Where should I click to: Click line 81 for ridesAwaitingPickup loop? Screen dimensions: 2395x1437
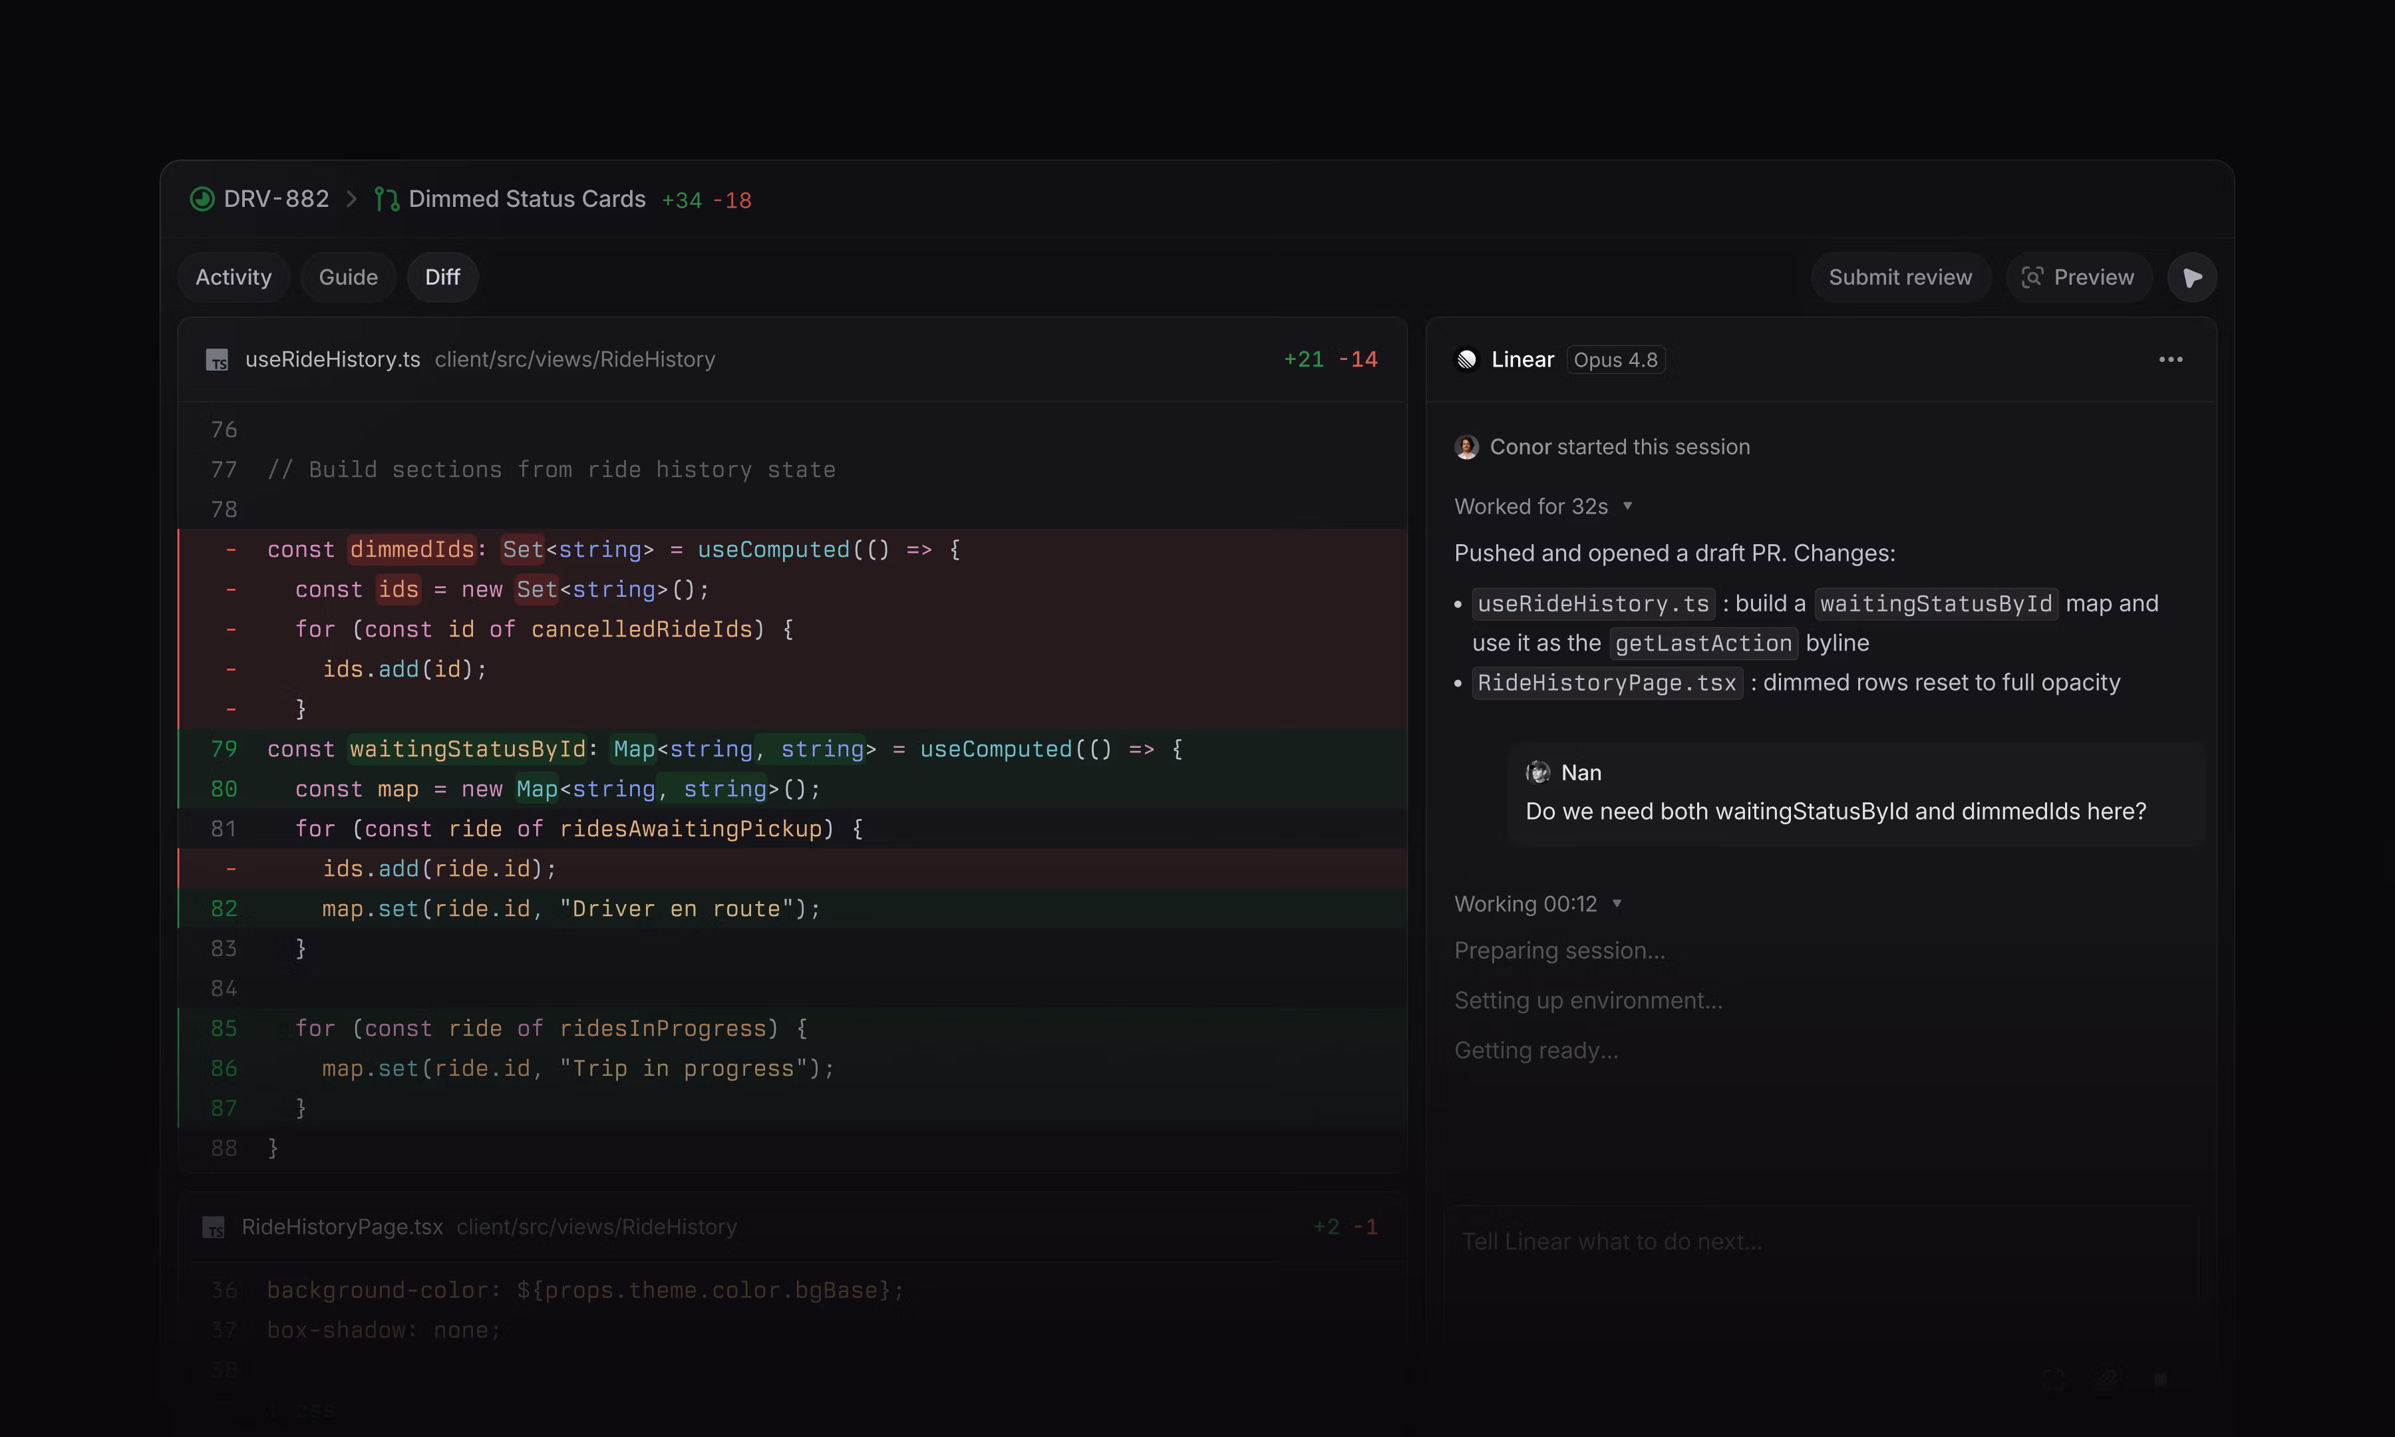coord(792,829)
